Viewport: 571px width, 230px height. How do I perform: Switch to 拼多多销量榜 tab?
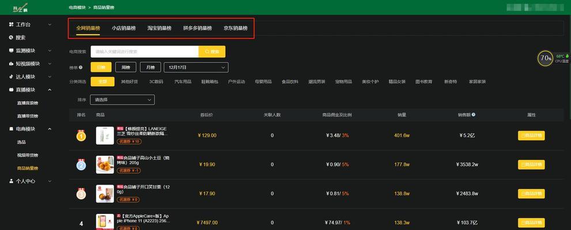[198, 28]
